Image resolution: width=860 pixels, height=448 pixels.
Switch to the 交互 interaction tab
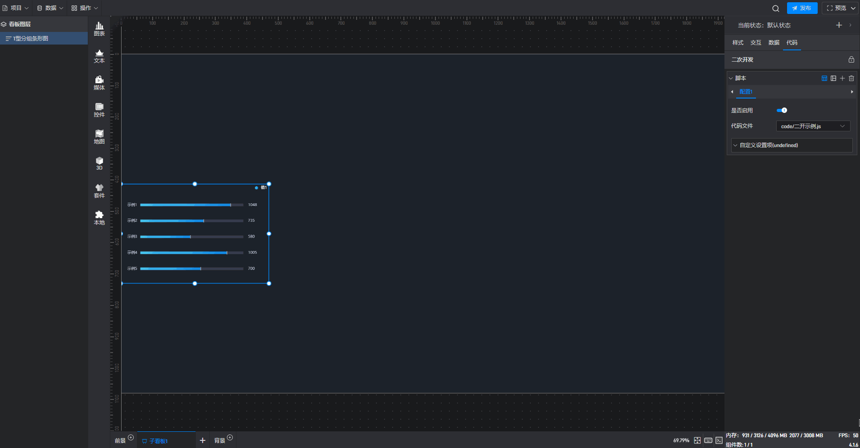[x=756, y=43]
